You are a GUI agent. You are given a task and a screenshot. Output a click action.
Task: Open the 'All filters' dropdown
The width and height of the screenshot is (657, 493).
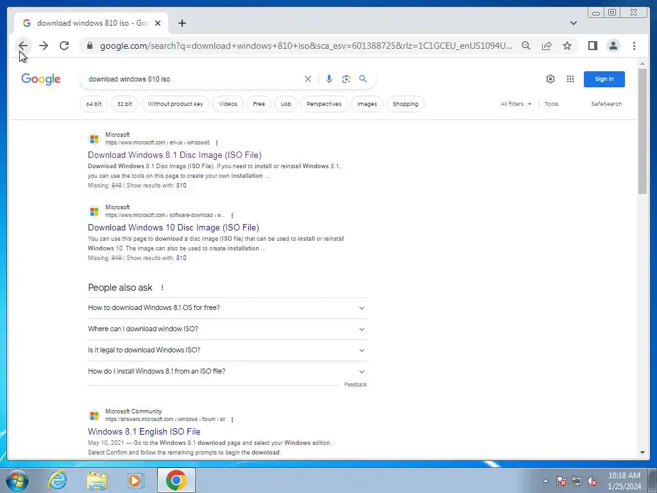(x=516, y=104)
